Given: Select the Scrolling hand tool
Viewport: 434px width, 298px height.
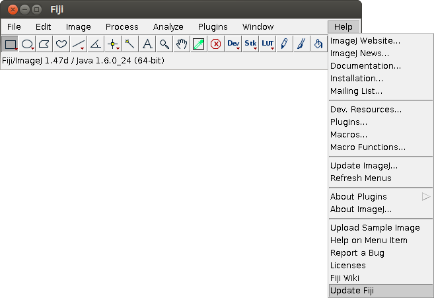Looking at the screenshot, I should click(182, 44).
